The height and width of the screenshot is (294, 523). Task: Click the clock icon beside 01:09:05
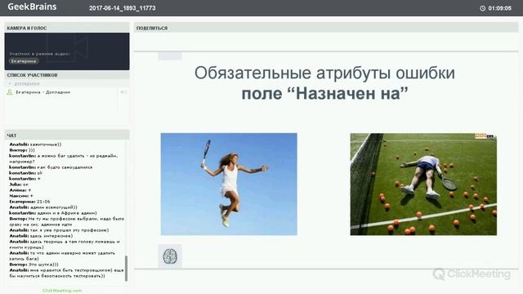tap(482, 8)
